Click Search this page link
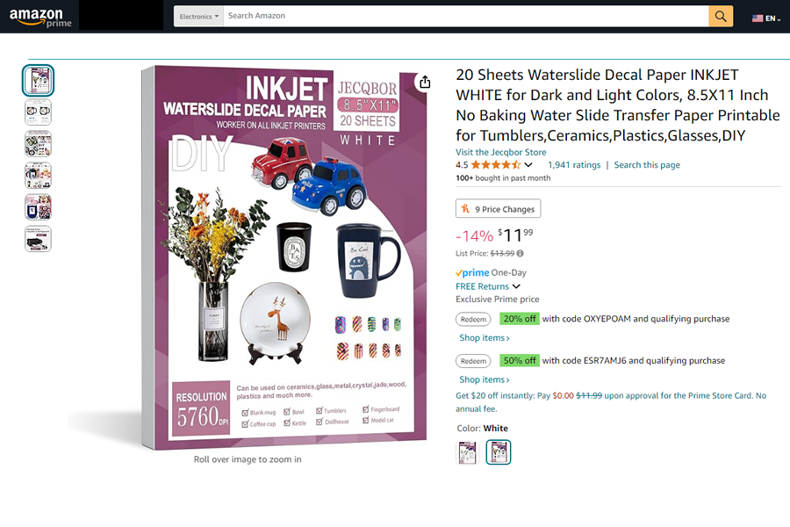Screen dimensions: 790x527 pos(647,165)
